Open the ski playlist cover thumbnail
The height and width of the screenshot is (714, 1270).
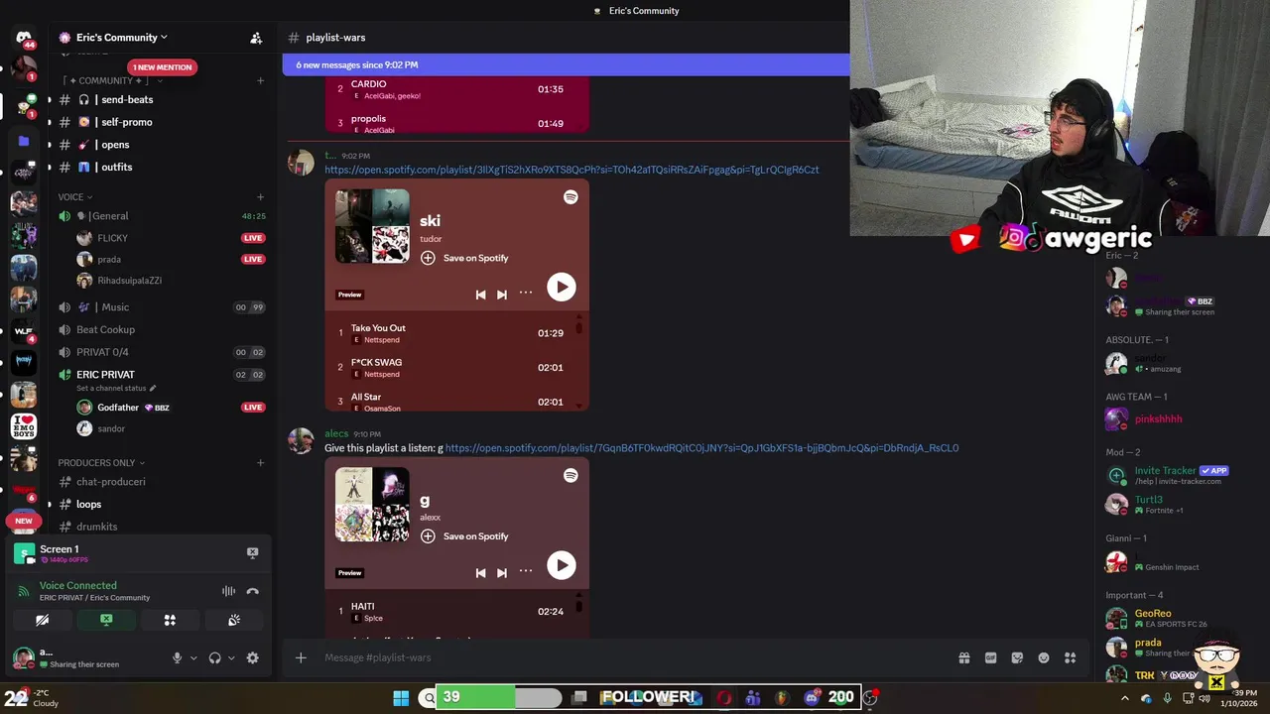tap(372, 226)
